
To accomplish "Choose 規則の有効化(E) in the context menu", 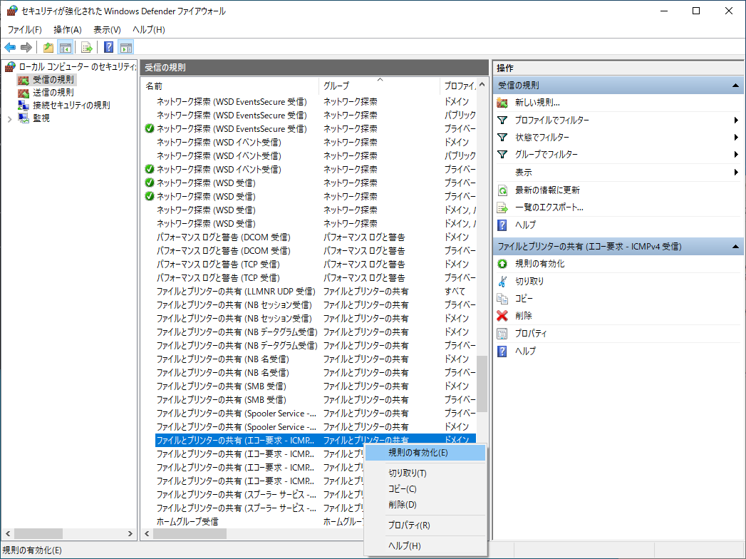I will pyautogui.click(x=425, y=453).
